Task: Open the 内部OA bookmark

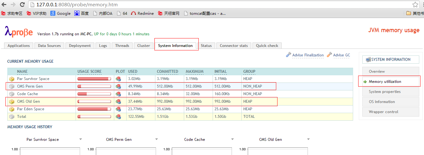Action: (103, 13)
